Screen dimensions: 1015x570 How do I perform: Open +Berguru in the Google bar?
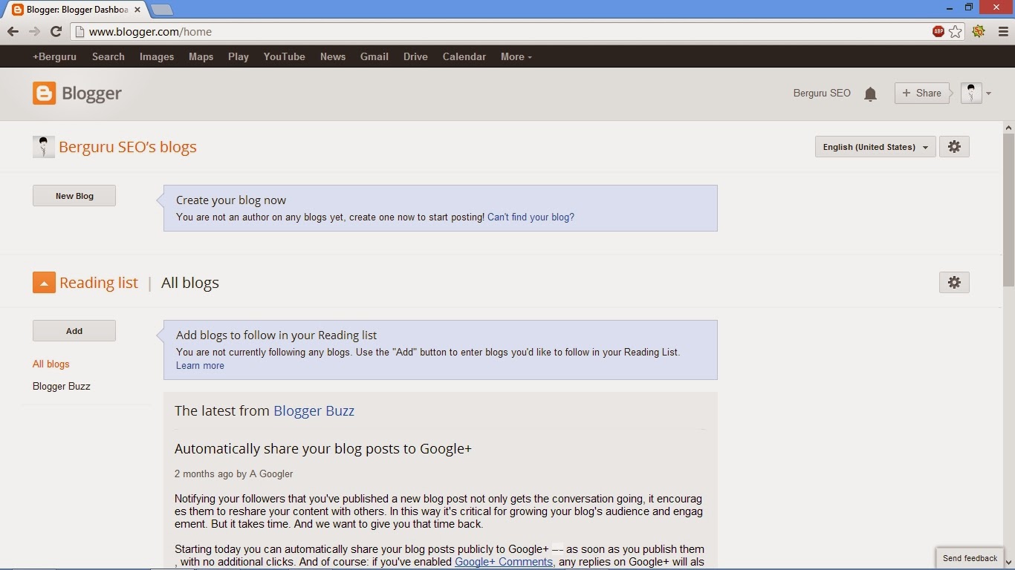[x=54, y=56]
